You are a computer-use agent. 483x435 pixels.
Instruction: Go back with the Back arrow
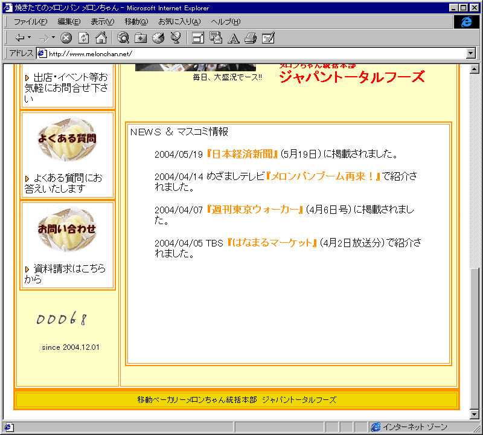click(20, 38)
